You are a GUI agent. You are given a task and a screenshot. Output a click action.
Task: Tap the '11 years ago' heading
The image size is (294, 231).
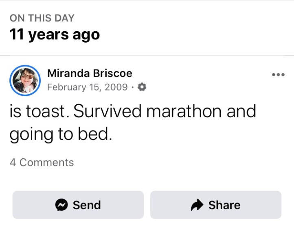(55, 35)
